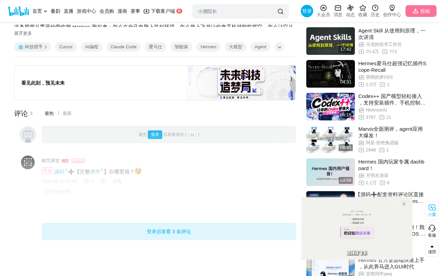Open the Hermes 国内用户福音 thumbnail

tap(330, 172)
